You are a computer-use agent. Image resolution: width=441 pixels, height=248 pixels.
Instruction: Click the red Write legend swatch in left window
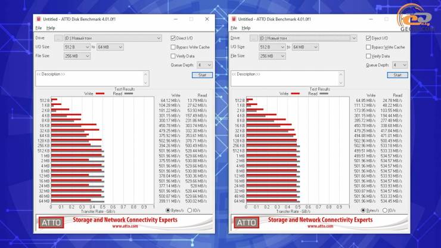coord(100,94)
